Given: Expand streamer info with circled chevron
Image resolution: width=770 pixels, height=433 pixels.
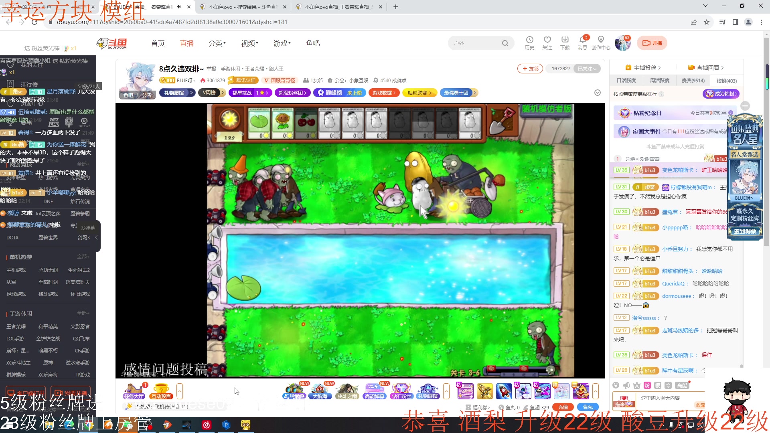Looking at the screenshot, I should click(x=597, y=93).
